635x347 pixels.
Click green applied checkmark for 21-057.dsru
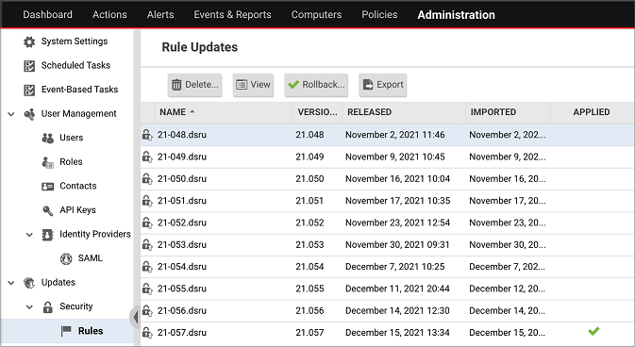pyautogui.click(x=593, y=331)
